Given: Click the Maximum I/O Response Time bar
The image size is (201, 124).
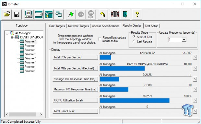Looking at the screenshot, I should point(146,89).
